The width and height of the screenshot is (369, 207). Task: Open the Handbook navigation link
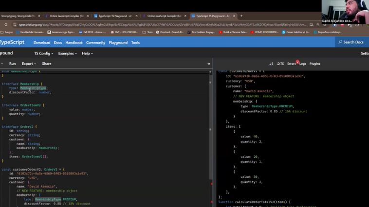[74, 42]
